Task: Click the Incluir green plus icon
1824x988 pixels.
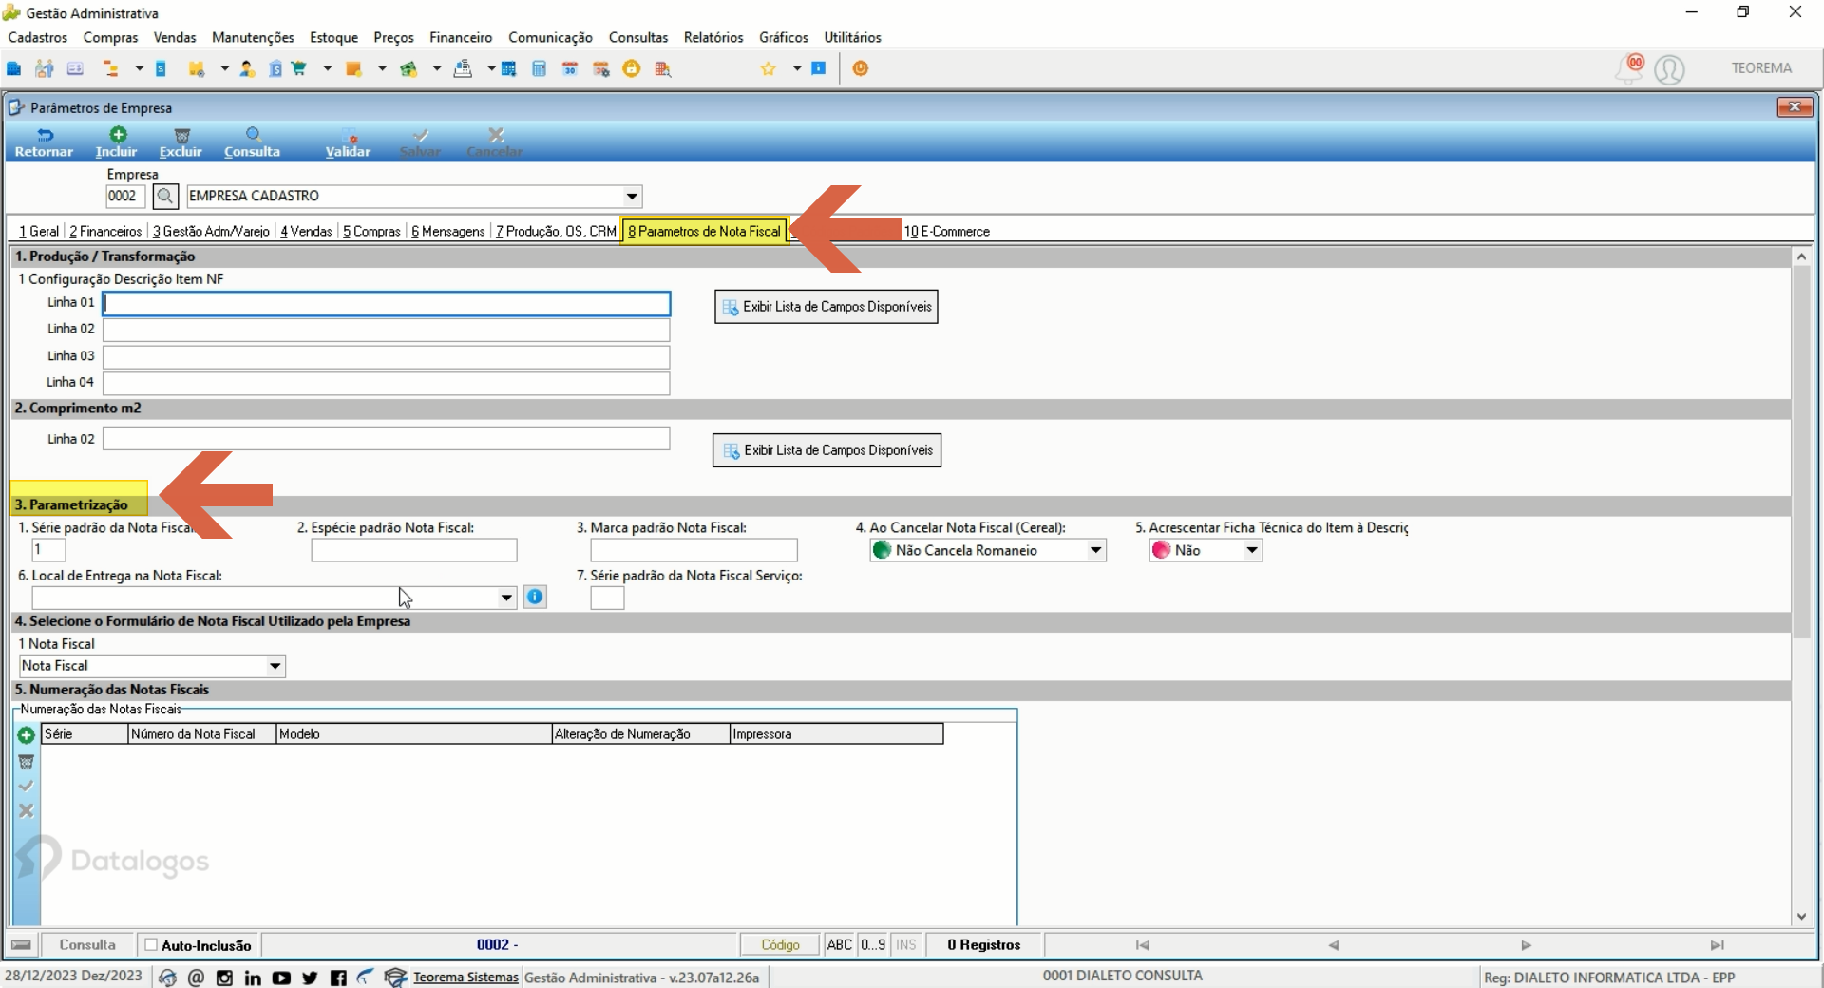Action: (118, 135)
